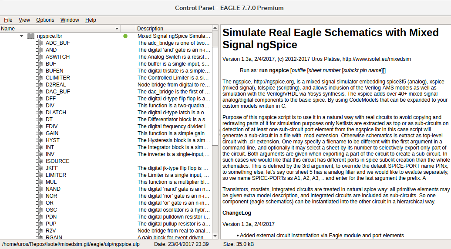Click 'The digital oscillator is a hybr' description

pos(173,209)
